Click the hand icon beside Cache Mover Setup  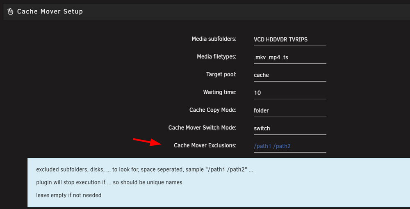pos(11,11)
